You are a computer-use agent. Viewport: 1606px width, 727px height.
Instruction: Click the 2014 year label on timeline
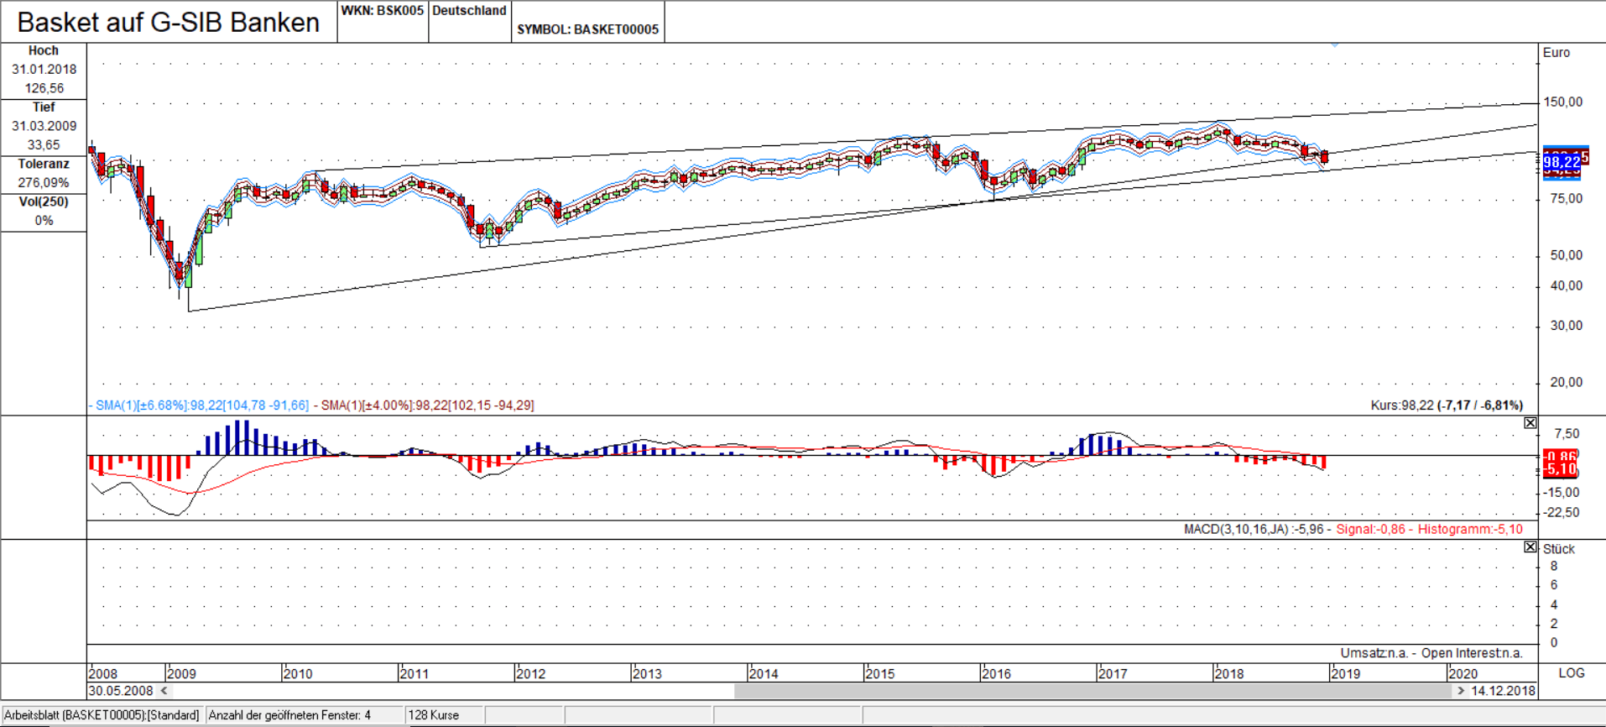click(x=764, y=673)
